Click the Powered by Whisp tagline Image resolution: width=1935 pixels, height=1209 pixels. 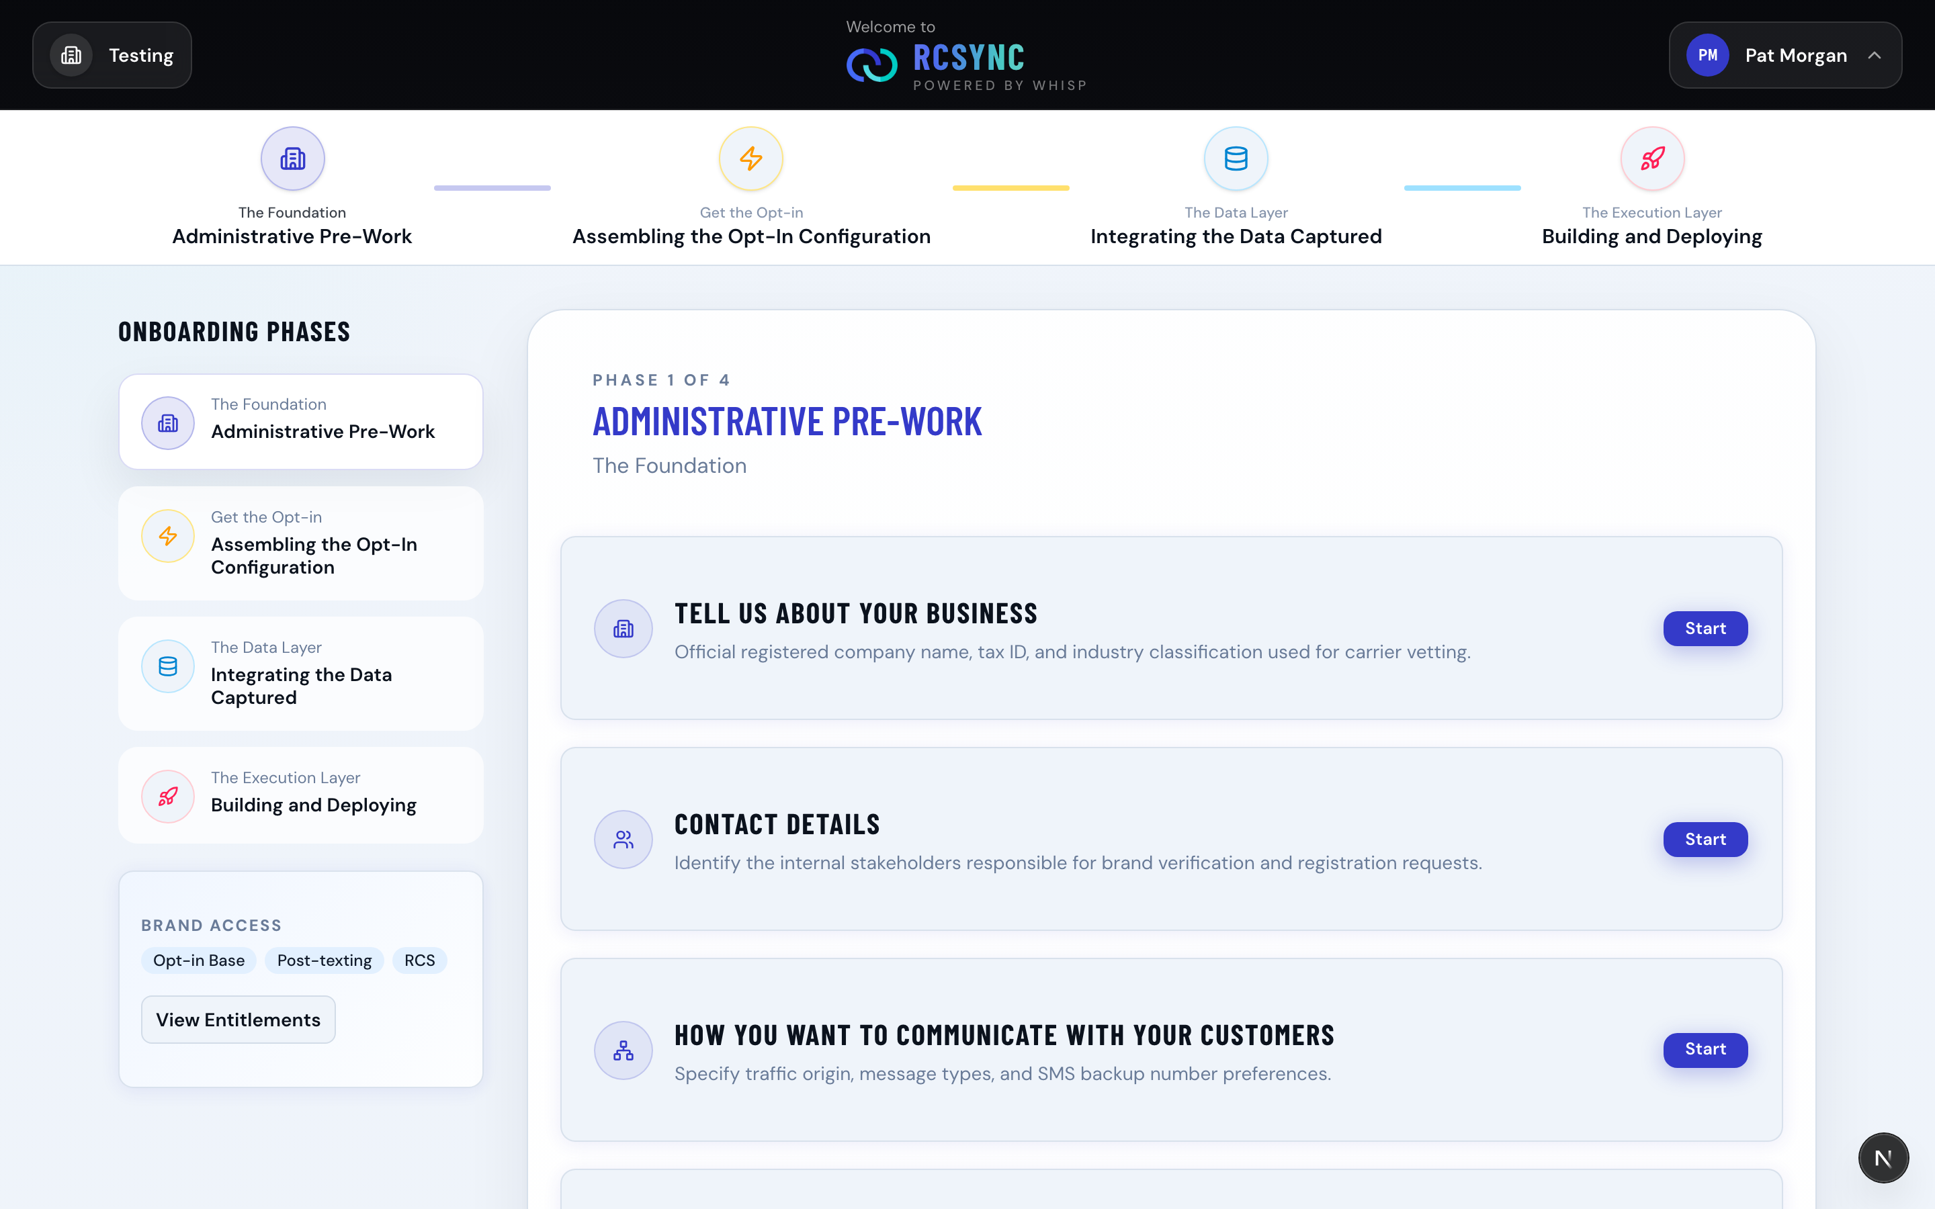tap(1000, 85)
